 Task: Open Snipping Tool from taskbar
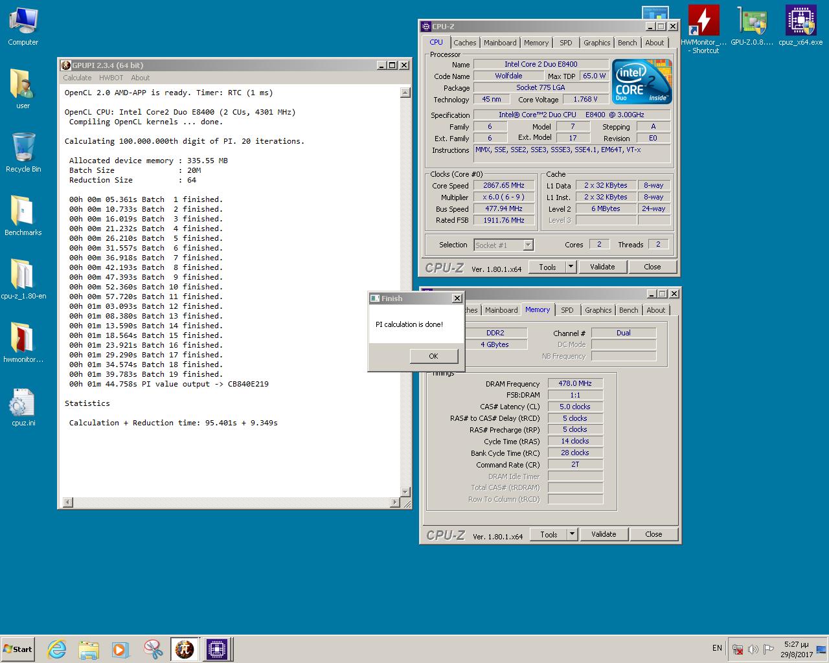[153, 649]
